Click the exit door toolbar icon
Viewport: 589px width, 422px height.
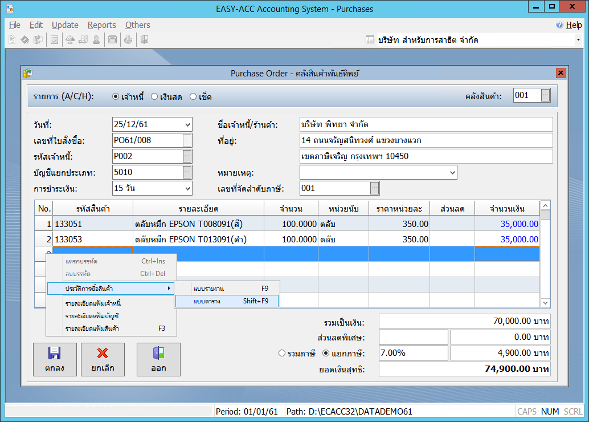pyautogui.click(x=144, y=40)
